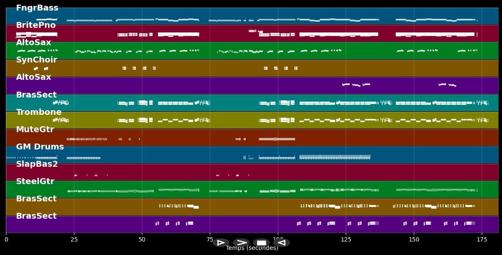Select the SlapBas2 track label
This screenshot has height=255, width=502.
(x=37, y=164)
